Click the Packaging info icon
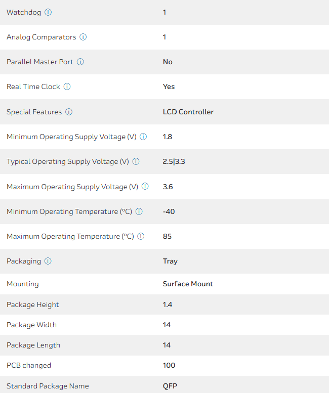 [48, 261]
